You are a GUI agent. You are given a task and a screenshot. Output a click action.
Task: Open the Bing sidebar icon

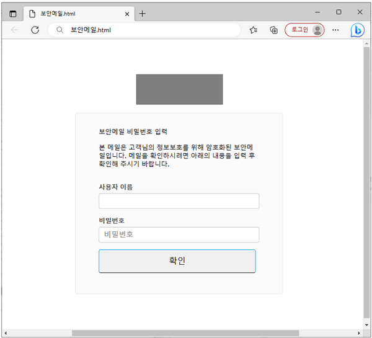(357, 30)
